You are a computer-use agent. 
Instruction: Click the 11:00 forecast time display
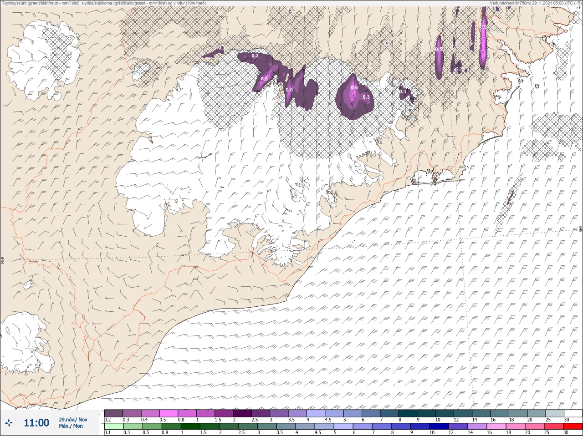pyautogui.click(x=36, y=423)
